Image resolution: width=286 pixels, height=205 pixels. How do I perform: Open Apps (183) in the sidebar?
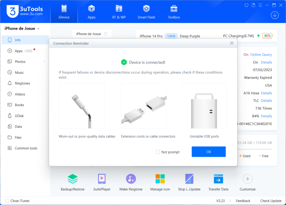pos(25,51)
